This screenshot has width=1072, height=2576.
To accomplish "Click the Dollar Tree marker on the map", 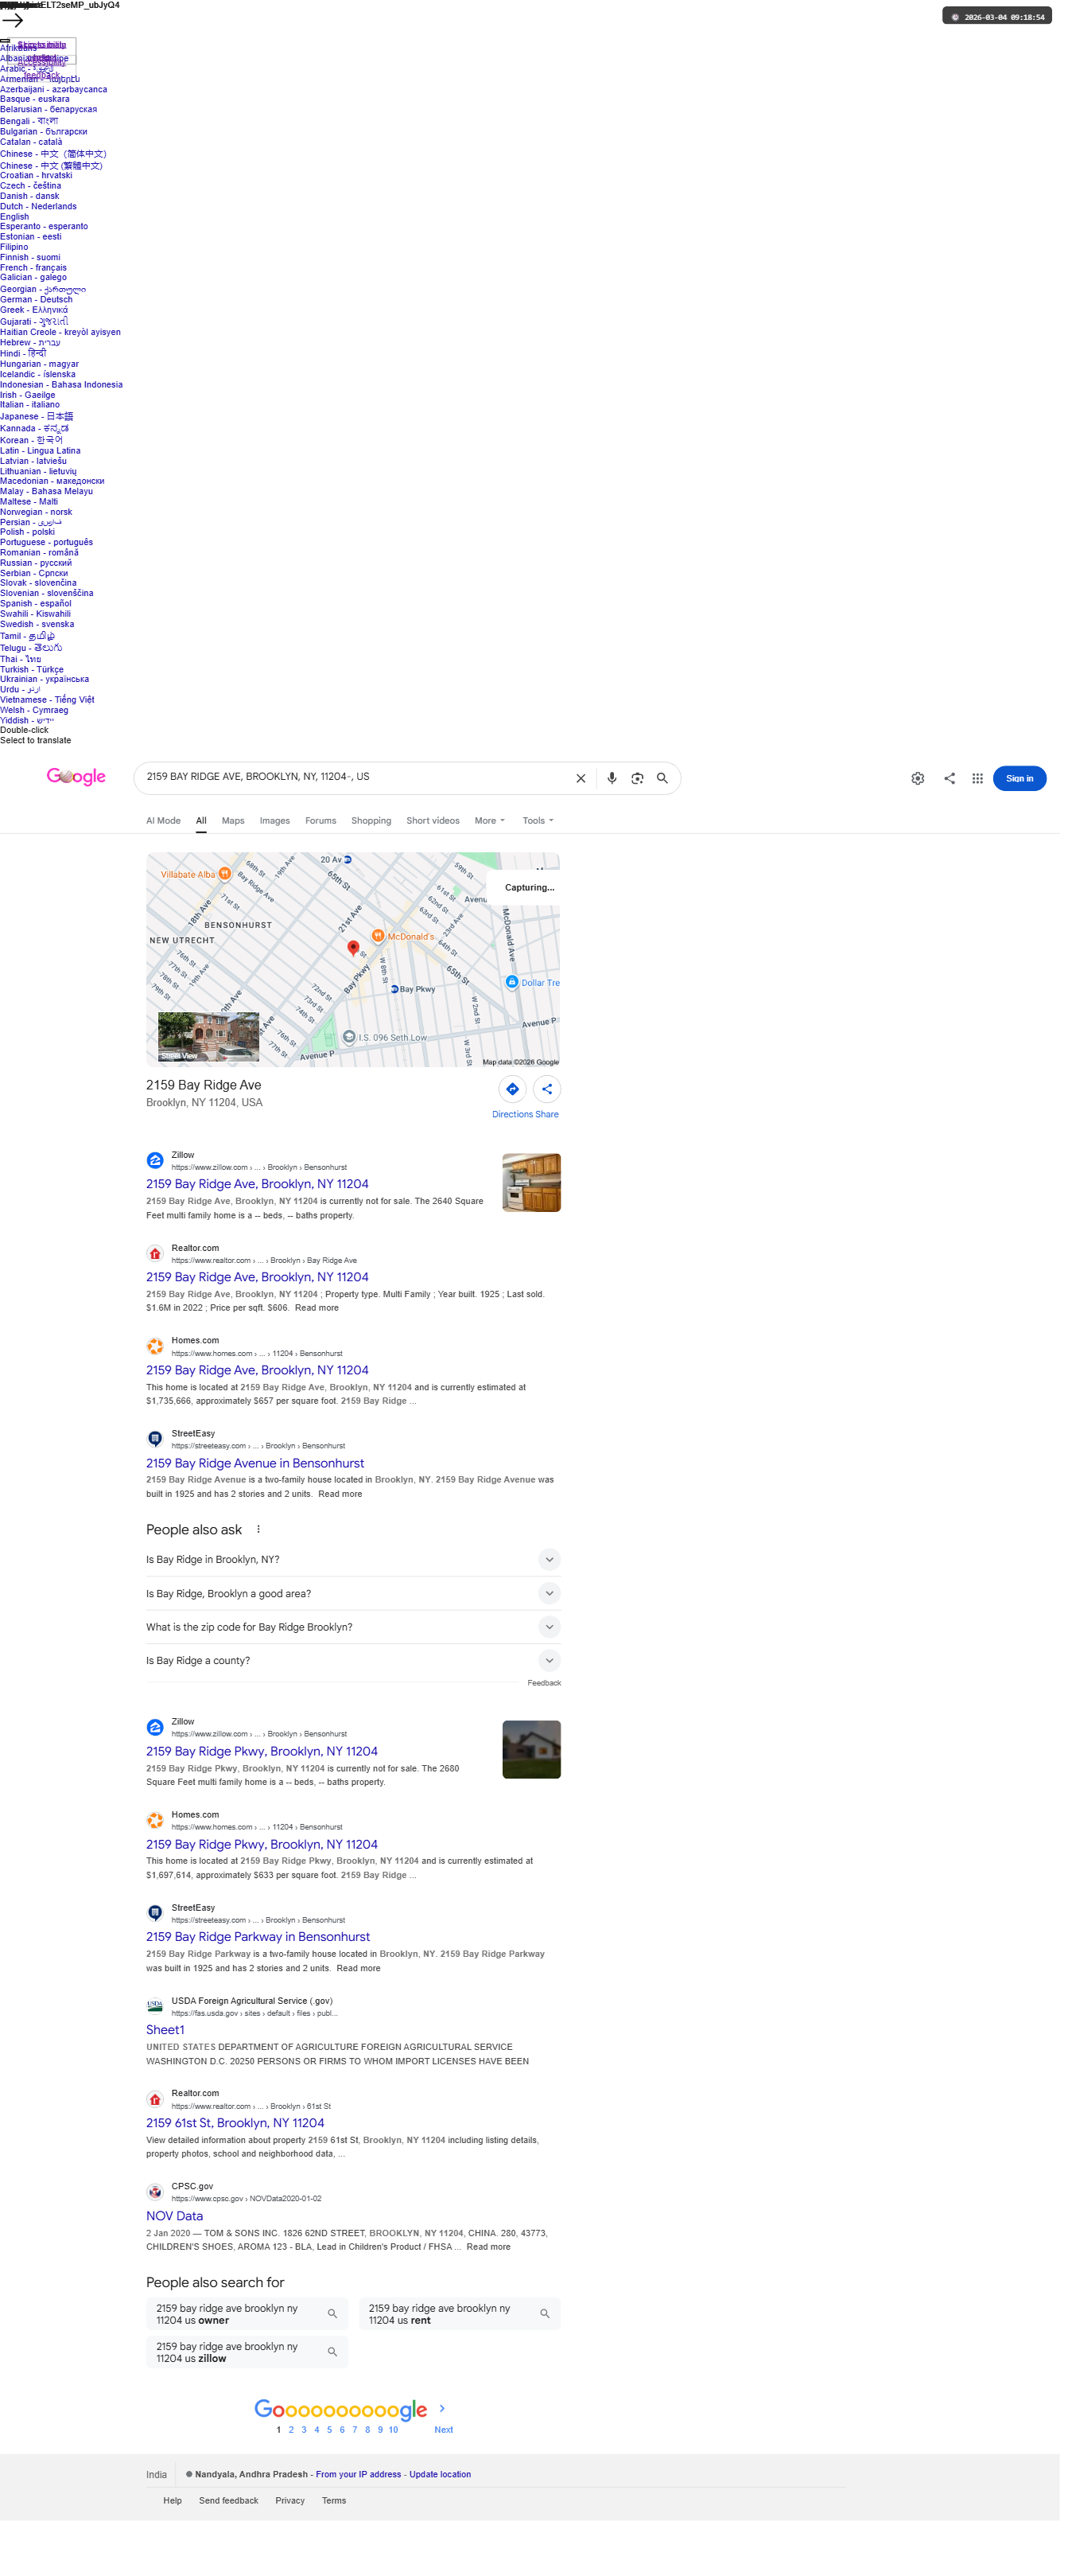I will [x=511, y=982].
